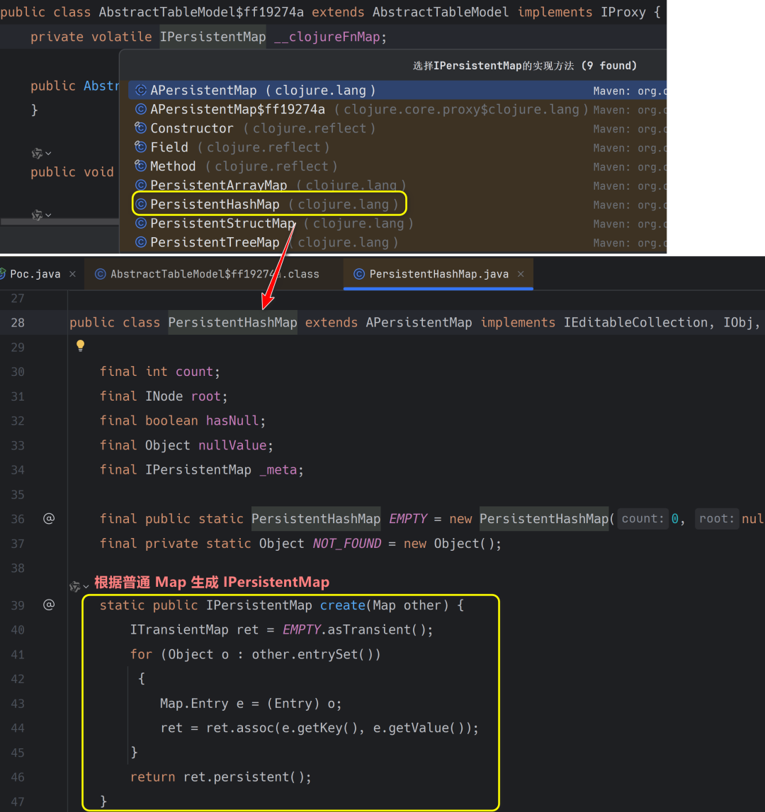The height and width of the screenshot is (812, 765).
Task: Select PersistentArrayMap (clojure.lang) entry
Action: [x=397, y=185]
